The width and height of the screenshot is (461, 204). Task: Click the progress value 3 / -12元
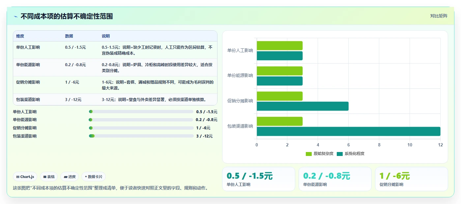click(204, 136)
